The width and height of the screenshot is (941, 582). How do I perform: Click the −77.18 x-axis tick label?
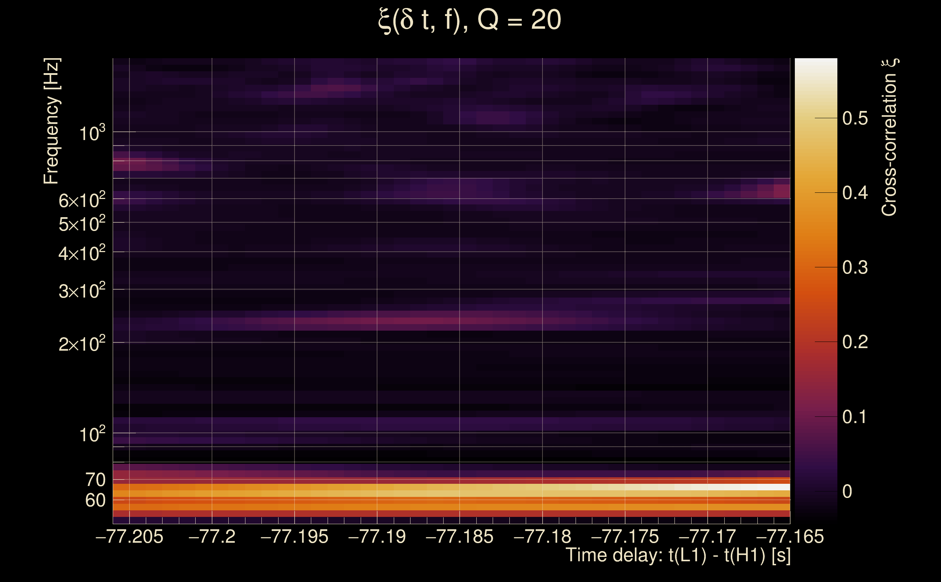tap(542, 537)
